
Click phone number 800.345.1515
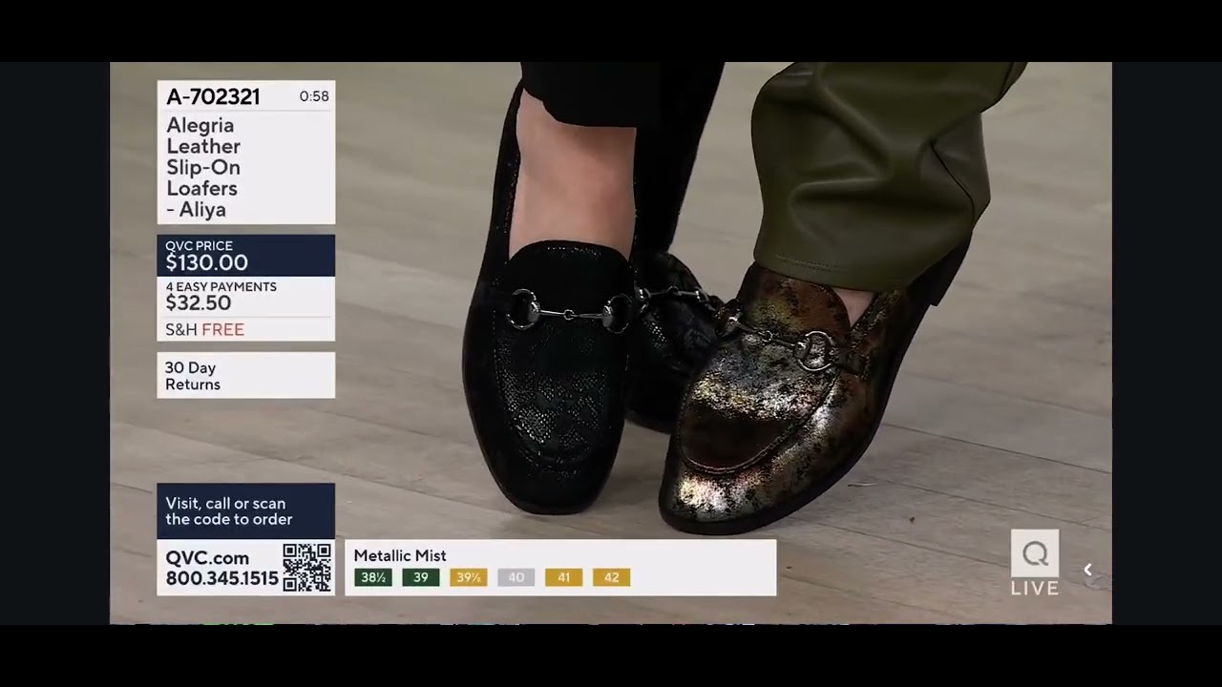(222, 578)
